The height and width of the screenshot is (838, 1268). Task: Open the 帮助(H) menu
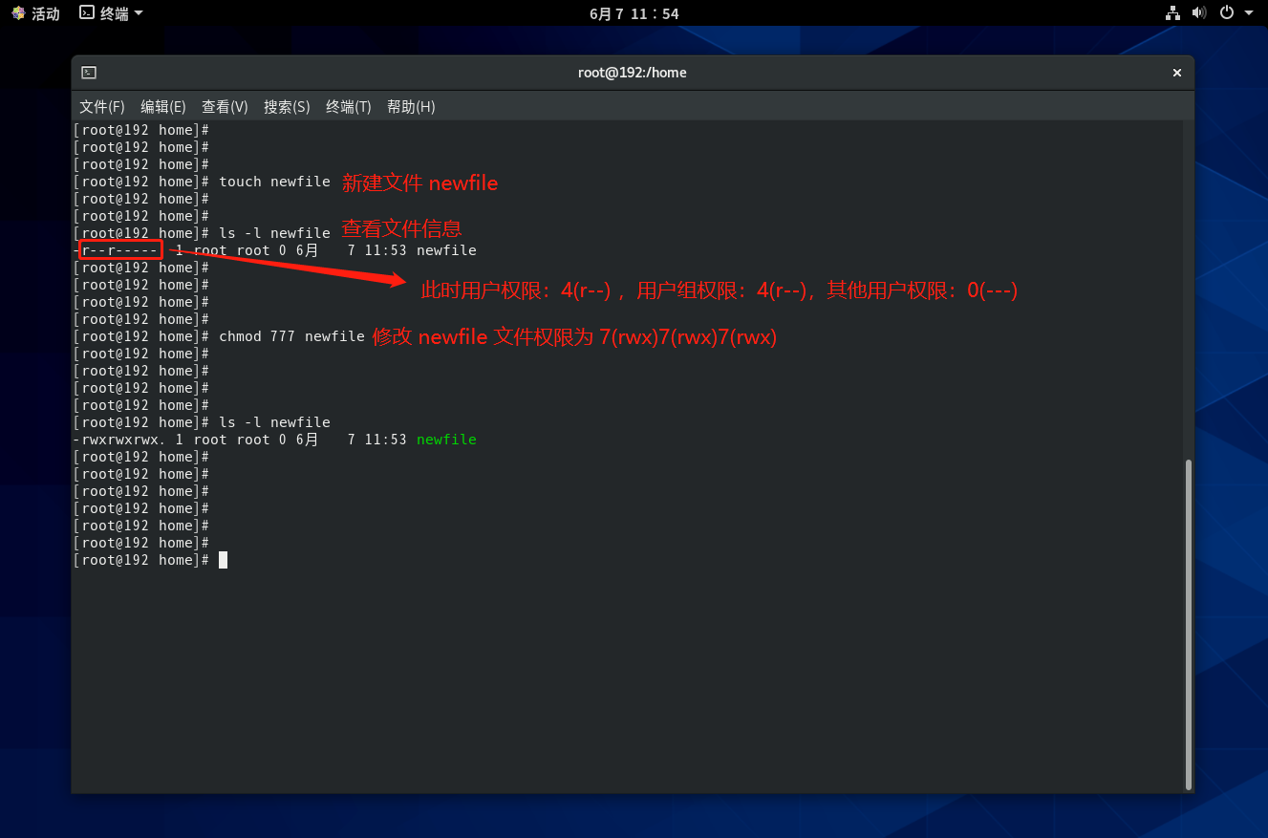point(411,107)
